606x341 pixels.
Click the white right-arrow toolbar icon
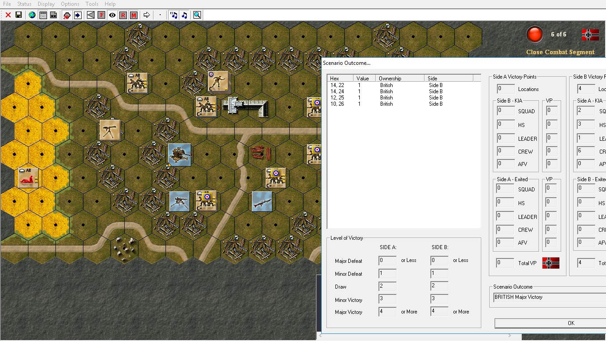[x=147, y=15]
